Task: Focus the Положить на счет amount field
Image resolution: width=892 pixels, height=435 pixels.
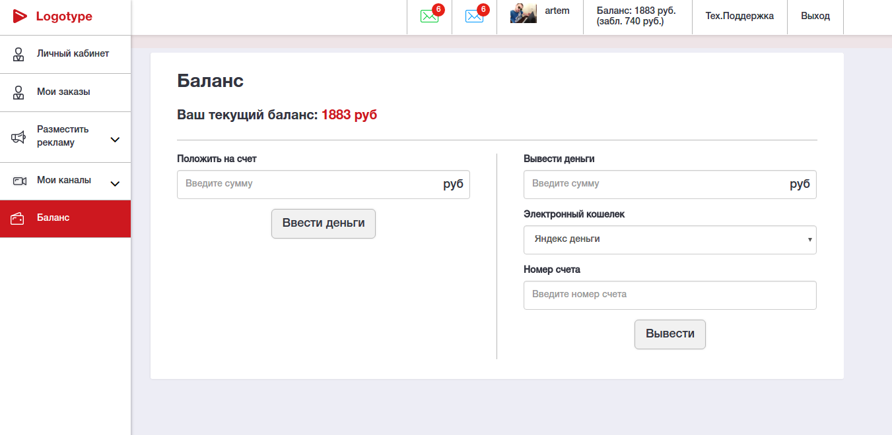Action: pos(324,185)
